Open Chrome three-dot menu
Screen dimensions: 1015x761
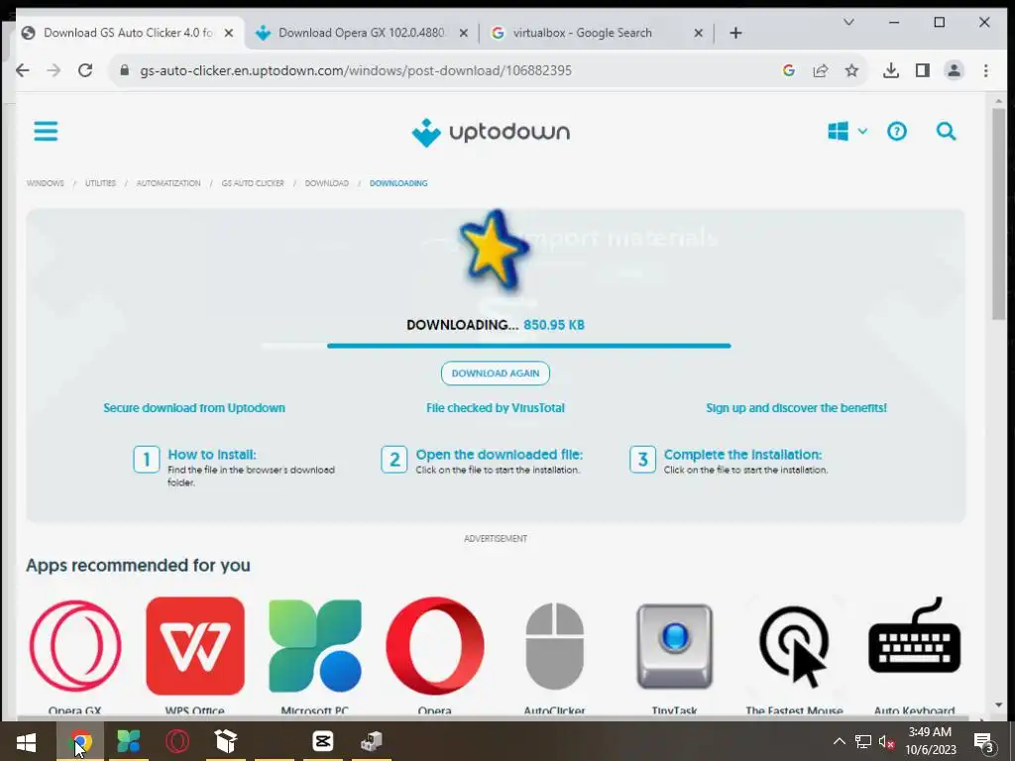pyautogui.click(x=985, y=70)
